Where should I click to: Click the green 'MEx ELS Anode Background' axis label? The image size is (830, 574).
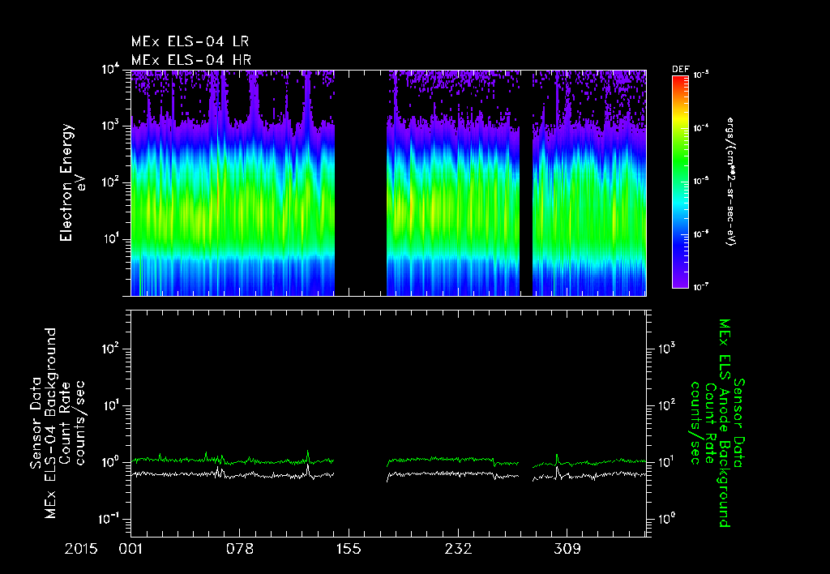pyautogui.click(x=725, y=423)
